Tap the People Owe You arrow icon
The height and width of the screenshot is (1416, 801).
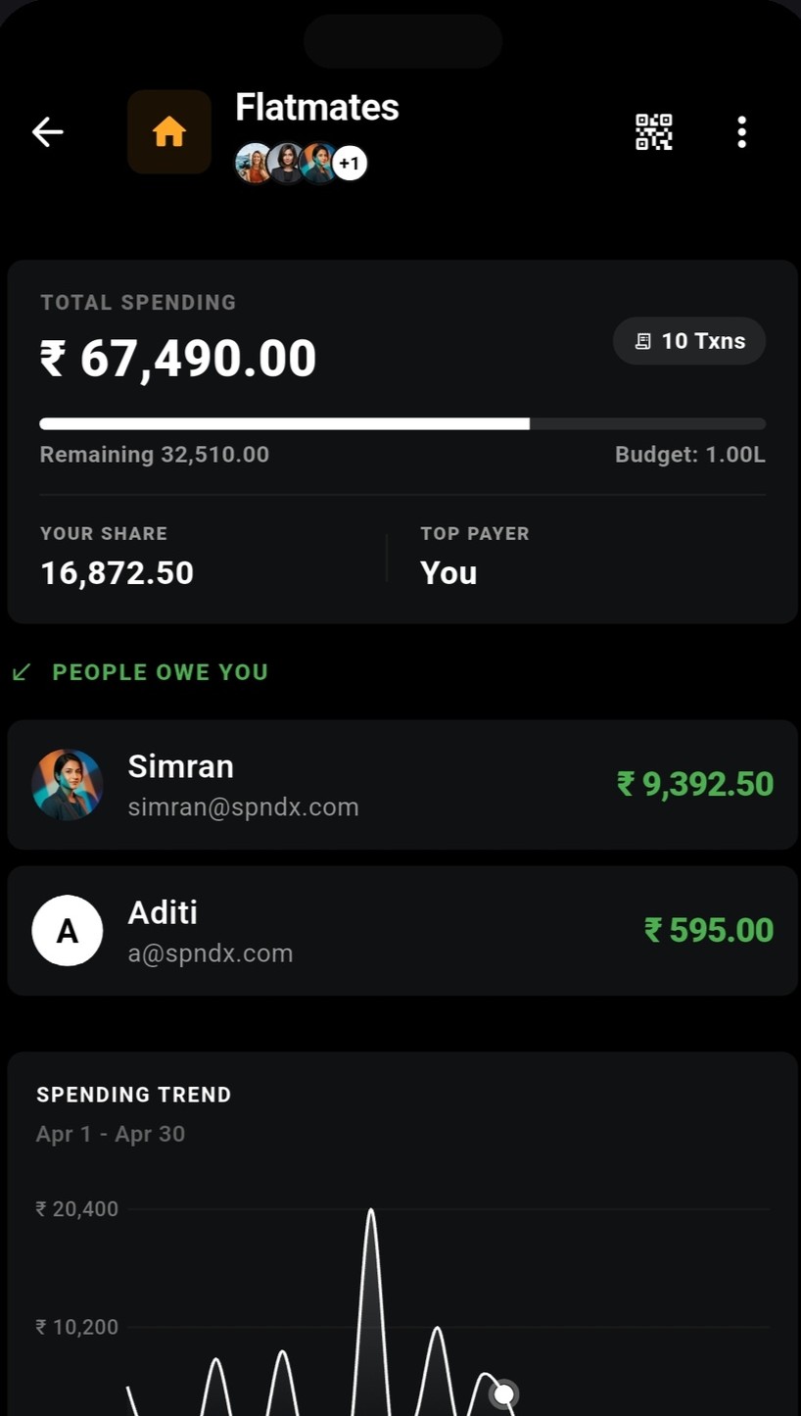(22, 672)
